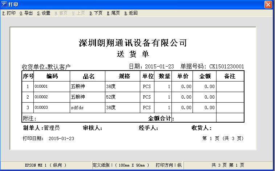Close the print preview window

tap(268, 4)
